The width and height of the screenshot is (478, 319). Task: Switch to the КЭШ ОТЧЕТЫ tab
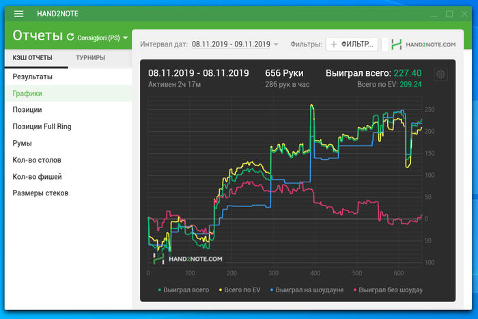(x=32, y=57)
